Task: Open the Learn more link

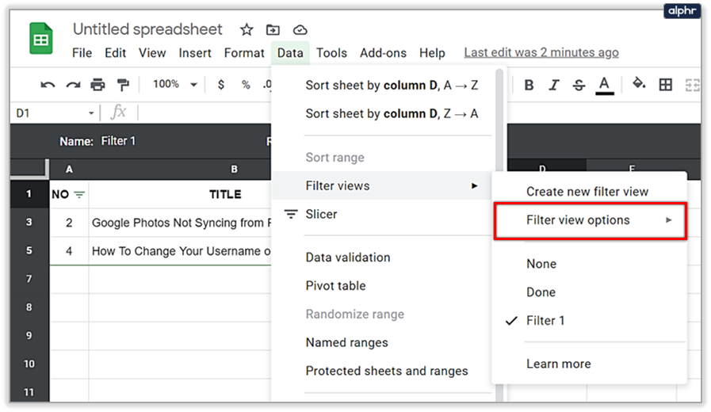Action: pos(558,364)
